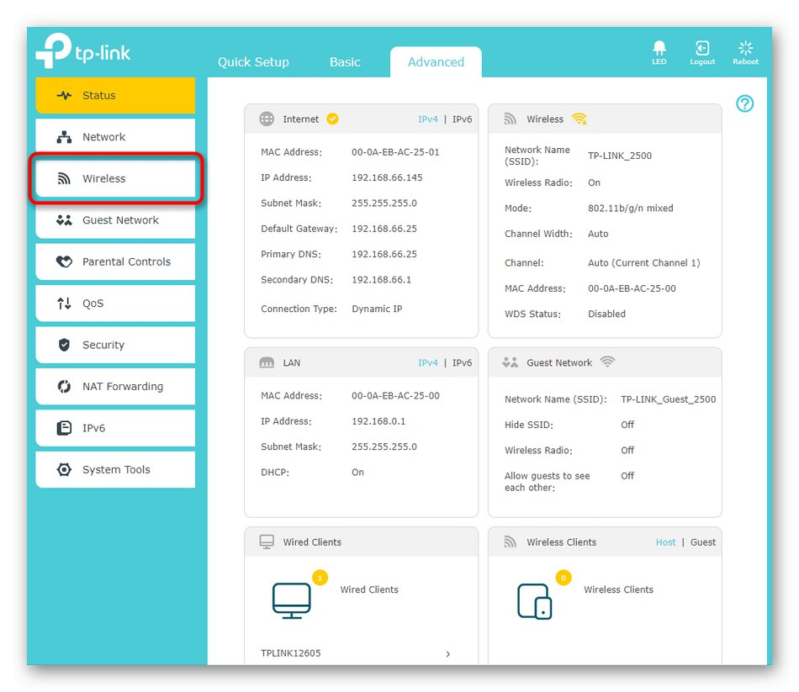This screenshot has width=799, height=692.
Task: Click the large wireless devices icon
Action: (535, 601)
